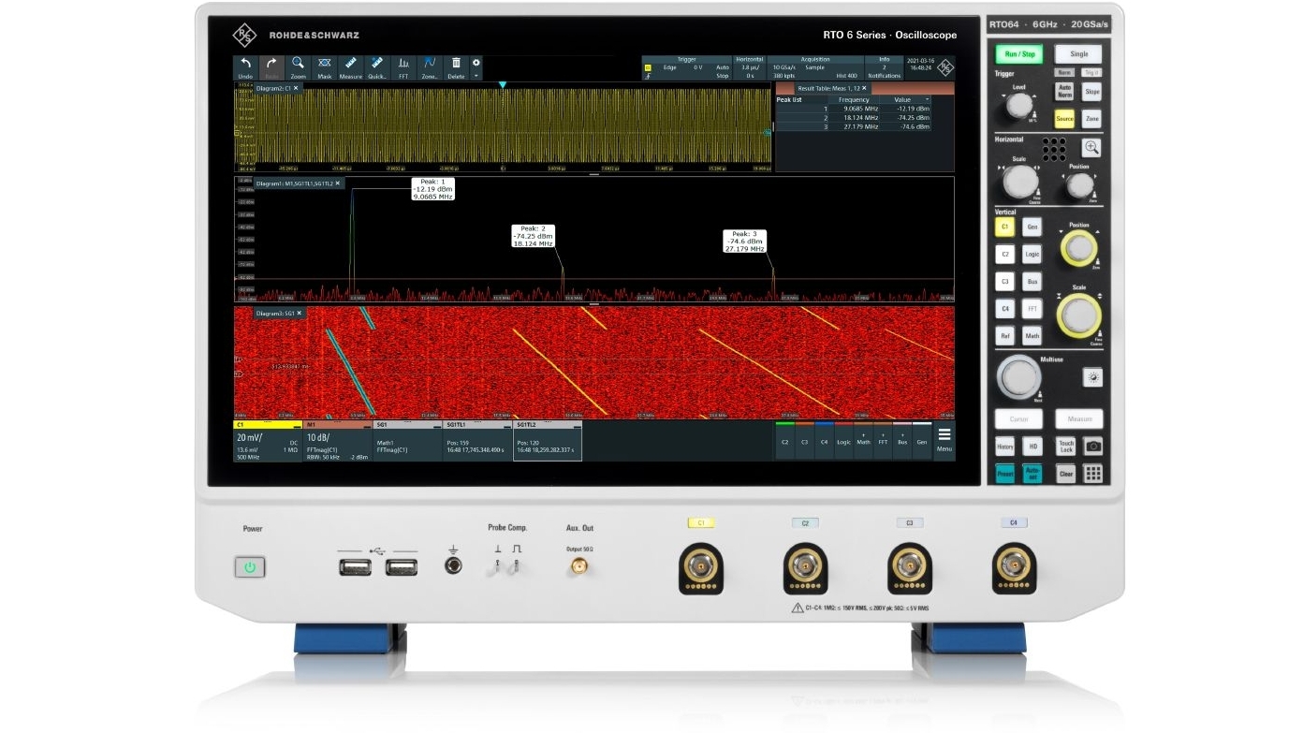The width and height of the screenshot is (1303, 733).
Task: Click the trigger Level knob
Action: [1018, 108]
